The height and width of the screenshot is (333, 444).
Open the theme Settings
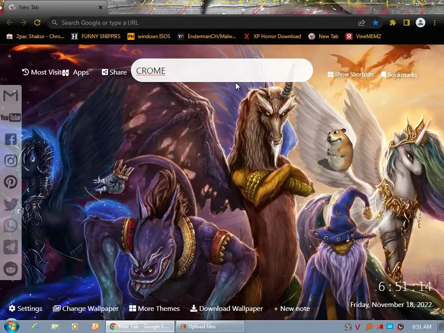click(26, 308)
